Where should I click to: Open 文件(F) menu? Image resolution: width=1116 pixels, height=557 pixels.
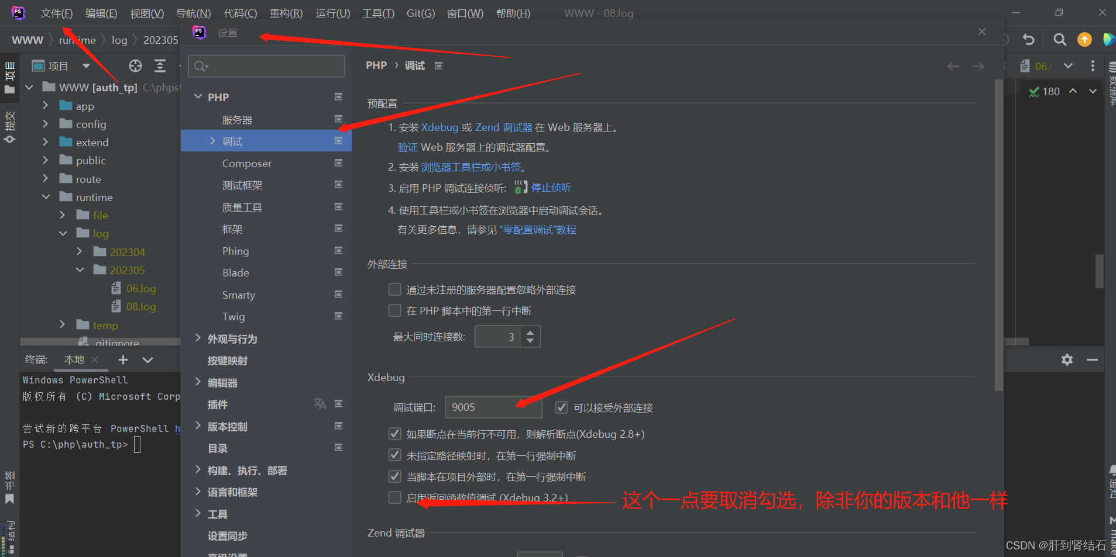[x=57, y=13]
